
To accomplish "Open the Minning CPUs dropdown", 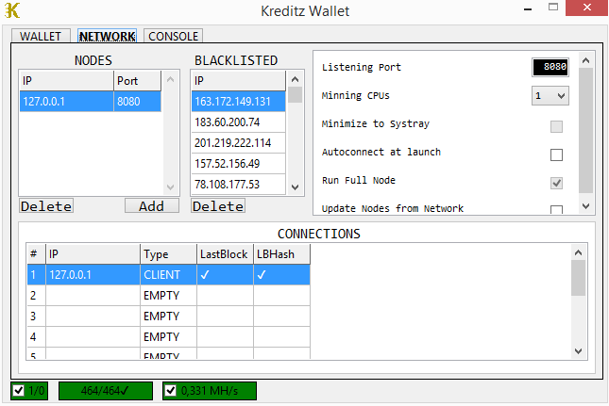I will (550, 96).
